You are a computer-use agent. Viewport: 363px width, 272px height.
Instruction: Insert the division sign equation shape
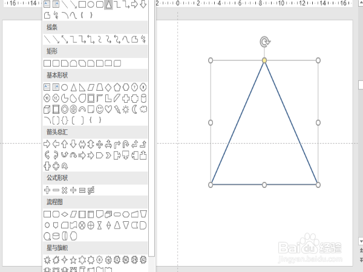coord(73,190)
